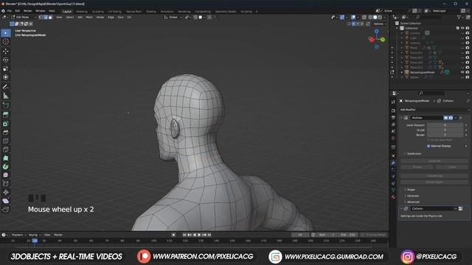
Task: Click the green Y axis on gizmo
Action: pyautogui.click(x=383, y=40)
